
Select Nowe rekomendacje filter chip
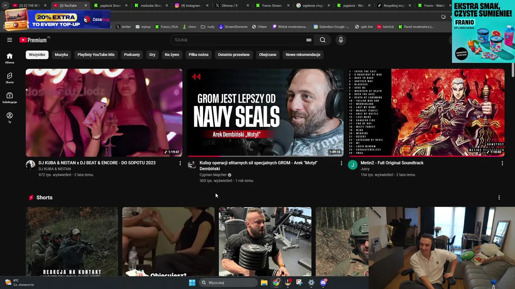[x=303, y=55]
